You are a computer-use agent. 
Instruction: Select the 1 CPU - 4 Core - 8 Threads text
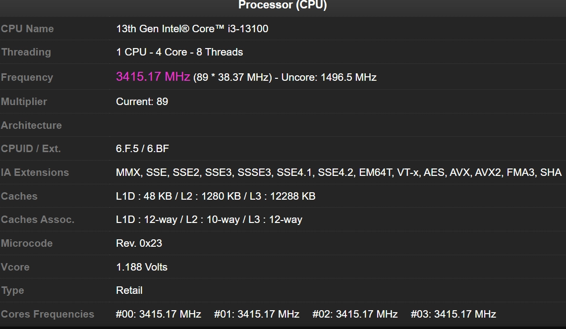click(179, 52)
